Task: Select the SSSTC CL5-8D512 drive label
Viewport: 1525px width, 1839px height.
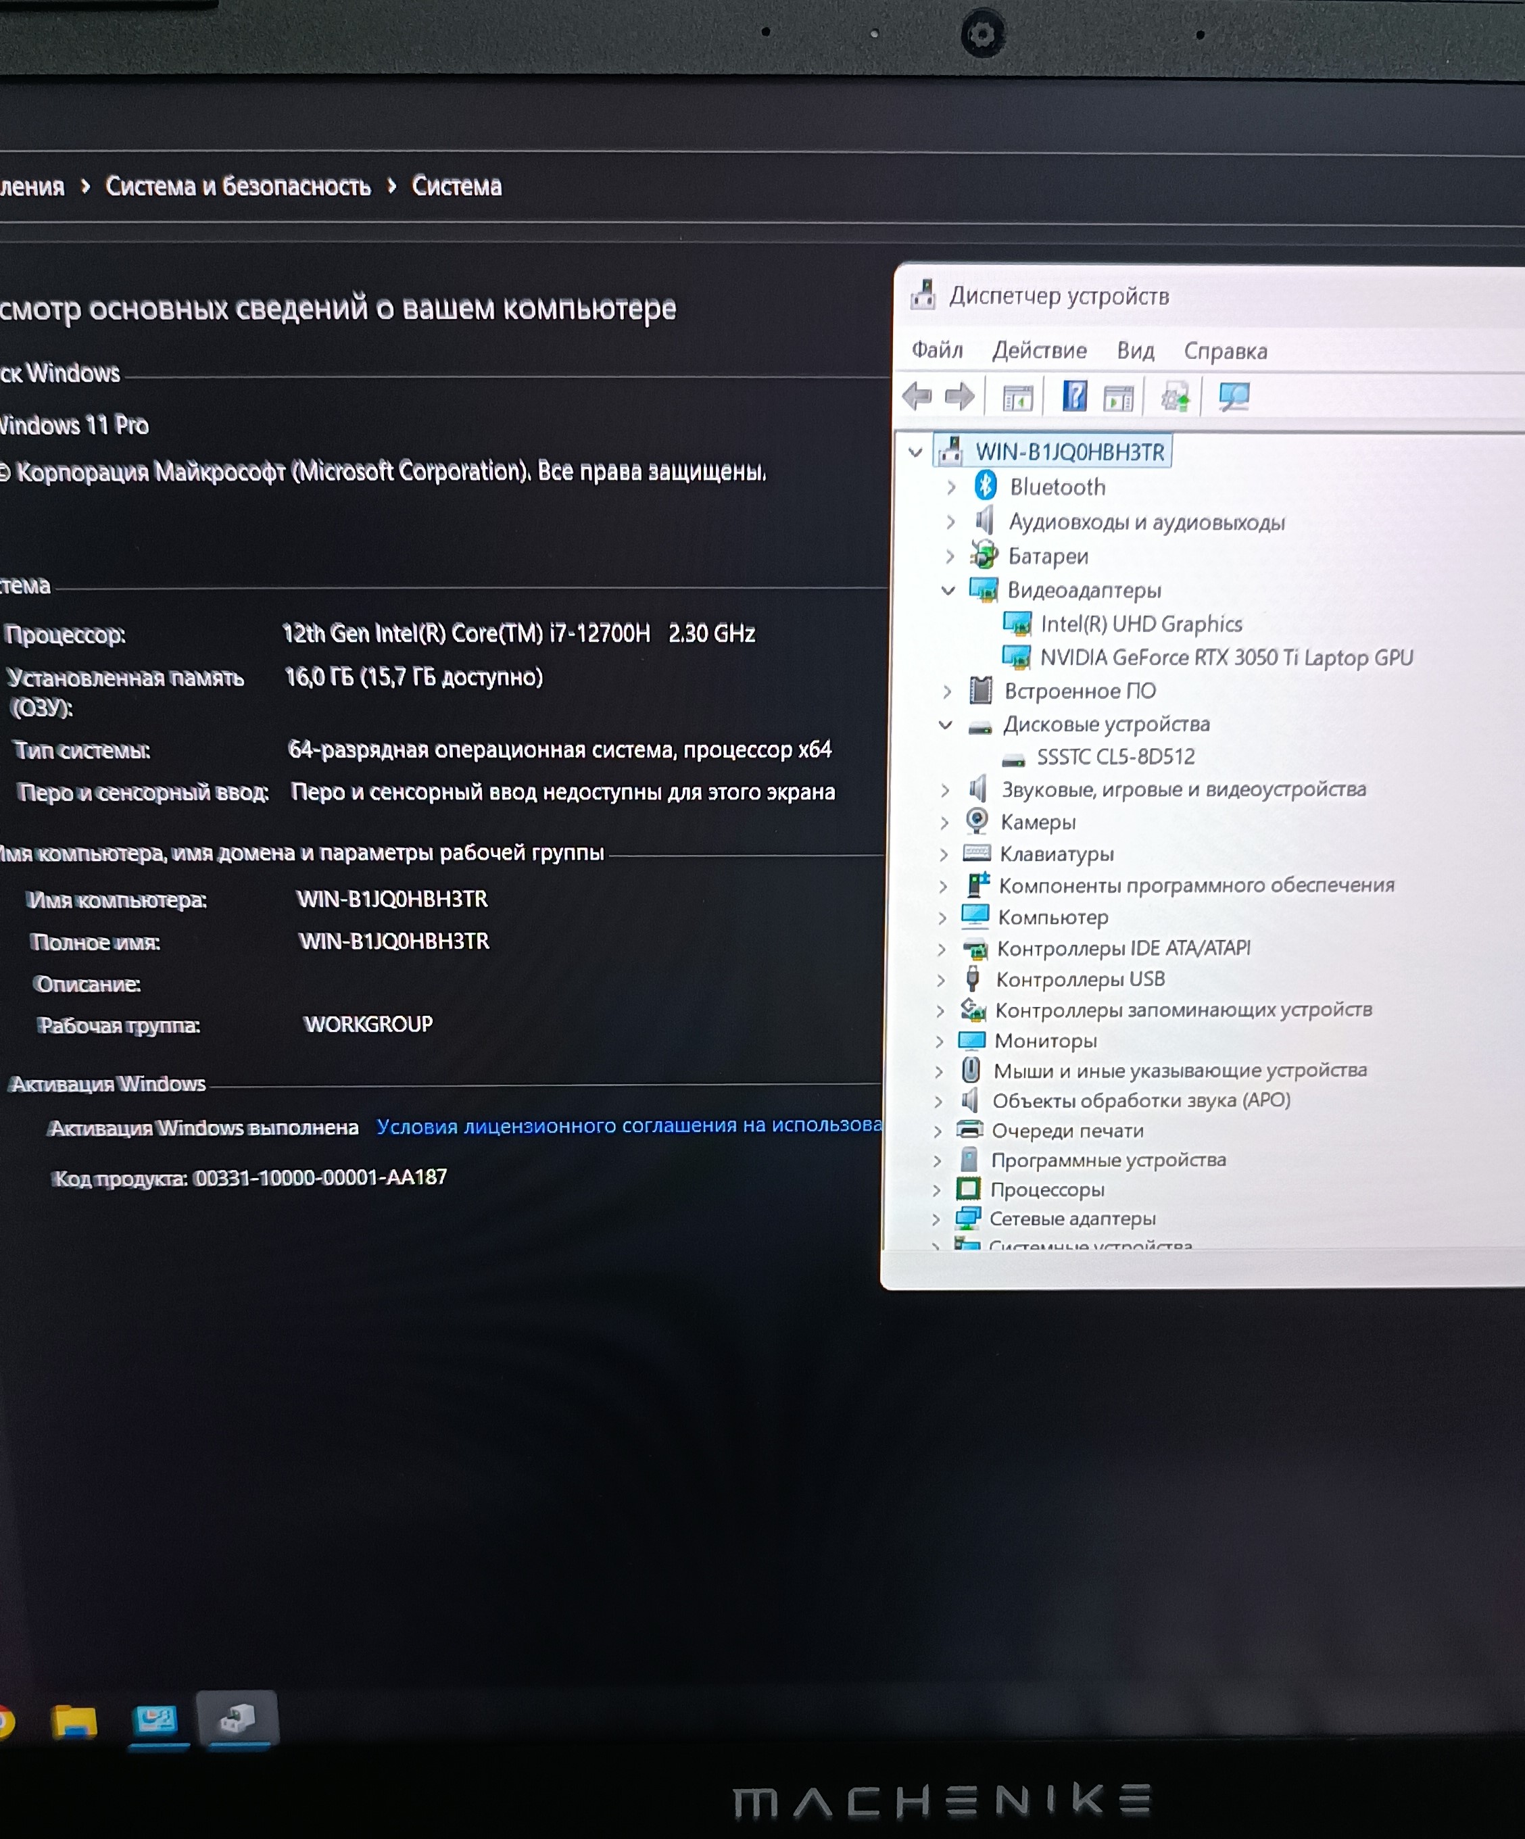Action: 1116,756
